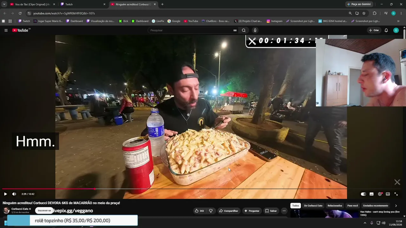Switch to the Twitch browser tab
This screenshot has width=406, height=228.
[82, 4]
